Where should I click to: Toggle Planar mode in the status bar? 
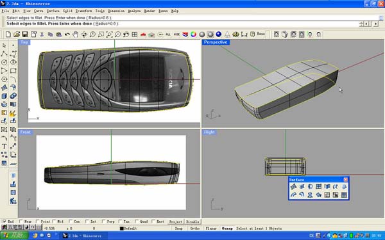[211, 228]
